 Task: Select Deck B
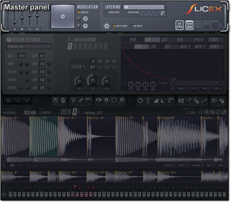(x=79, y=112)
